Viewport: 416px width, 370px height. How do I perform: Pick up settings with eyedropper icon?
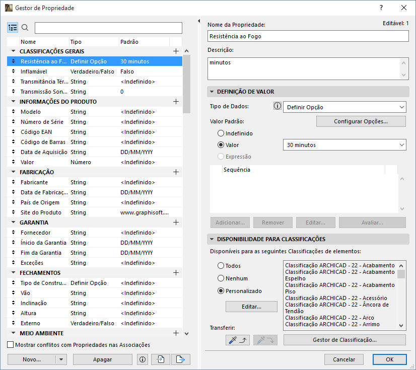237,340
